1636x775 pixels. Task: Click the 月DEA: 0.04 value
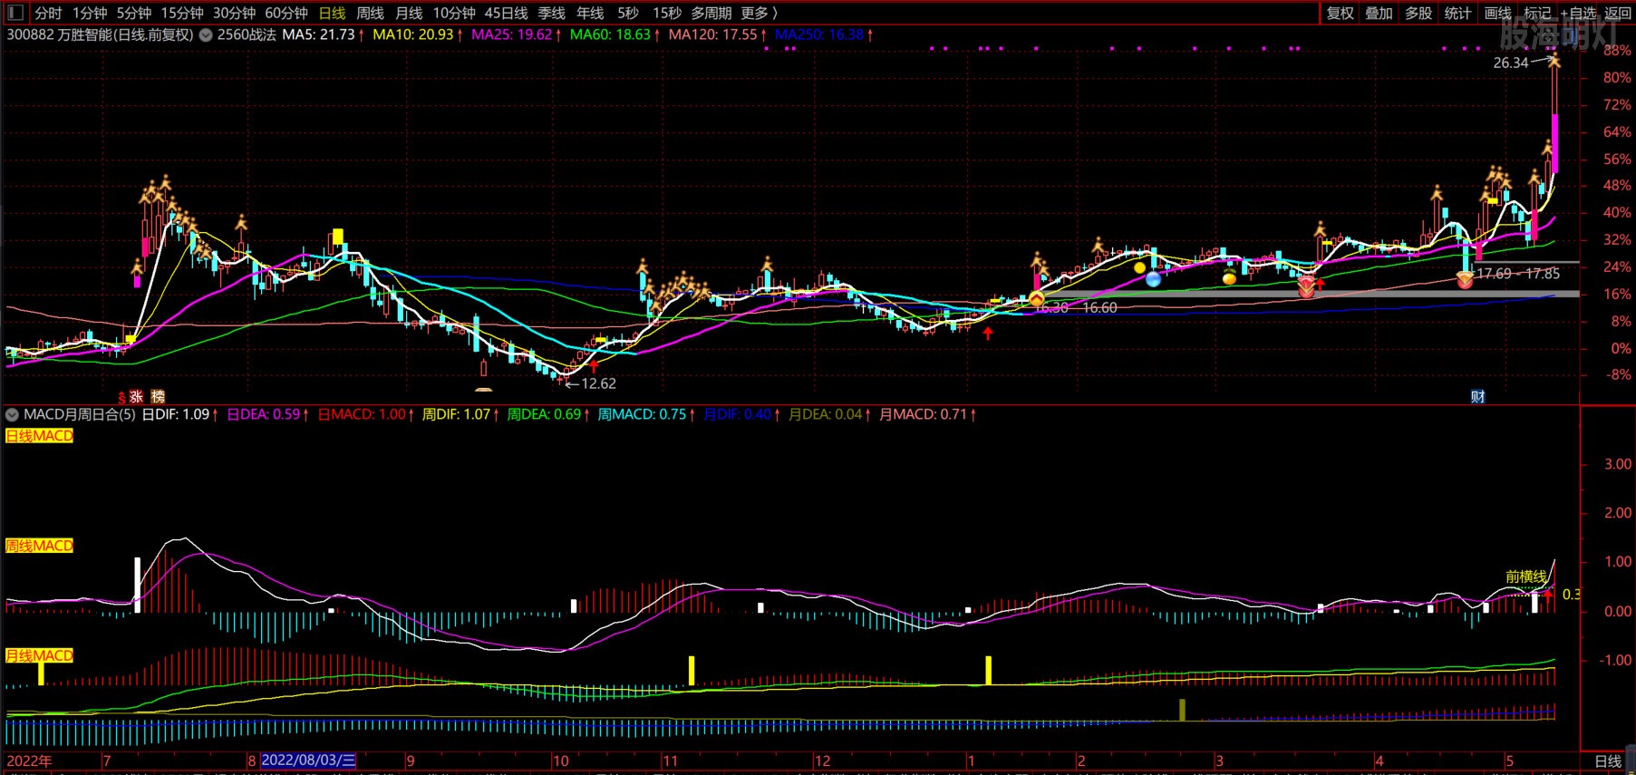coord(825,414)
